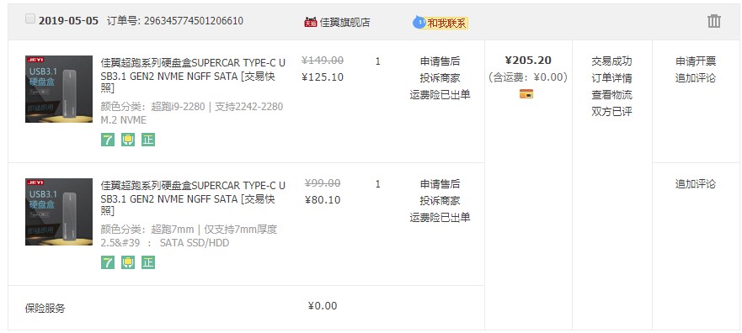Screen dimensions: 742x333
Task: Click the 正 genuine badge of second item
Action: pyautogui.click(x=148, y=262)
